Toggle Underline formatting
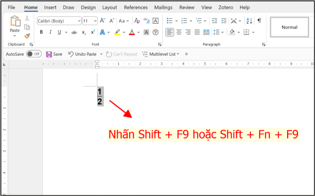Image resolution: width=315 pixels, height=196 pixels. click(59, 32)
